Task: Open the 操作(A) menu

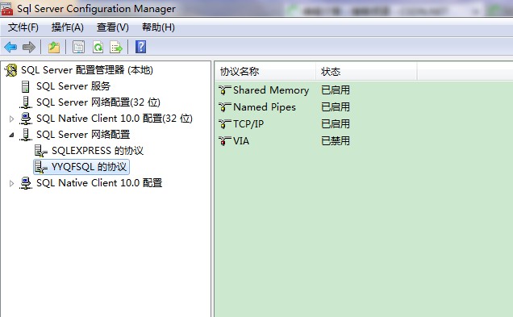Action: click(x=68, y=27)
